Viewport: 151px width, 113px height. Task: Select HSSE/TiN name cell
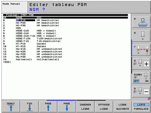[22, 41]
